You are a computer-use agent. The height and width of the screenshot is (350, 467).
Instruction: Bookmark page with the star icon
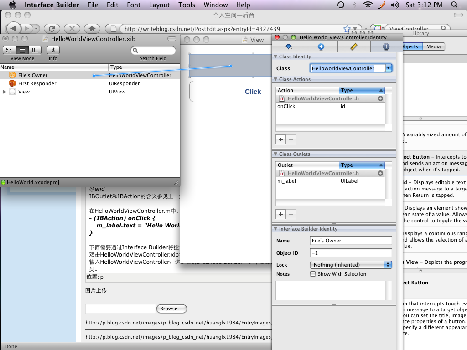[x=347, y=29]
